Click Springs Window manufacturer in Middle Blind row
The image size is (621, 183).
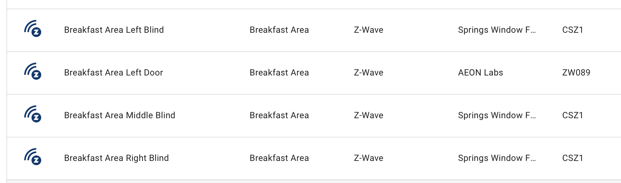click(497, 115)
